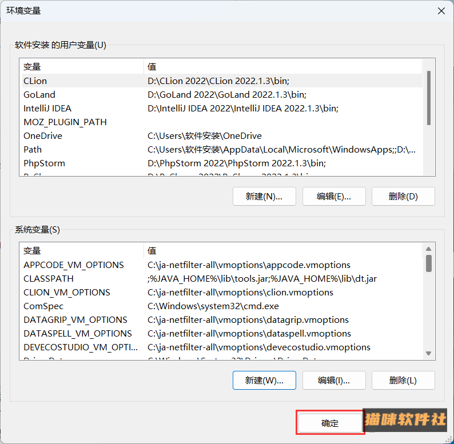Click the system variables scrollbar thumb
The width and height of the screenshot is (454, 444).
[x=429, y=263]
